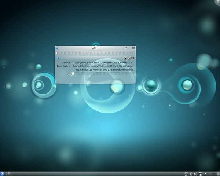The image size is (220, 176).
Task: Click the individual download progress bar
Action: point(103,73)
